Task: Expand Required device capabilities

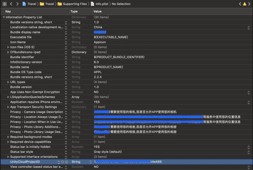Action: (x=8, y=142)
